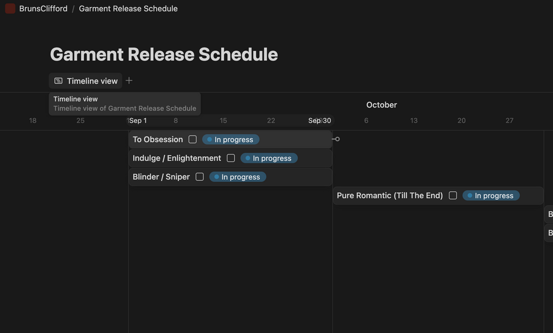This screenshot has height=333, width=553.
Task: Mark Pure Romantic (Till The End) checkbox complete
Action: point(453,195)
